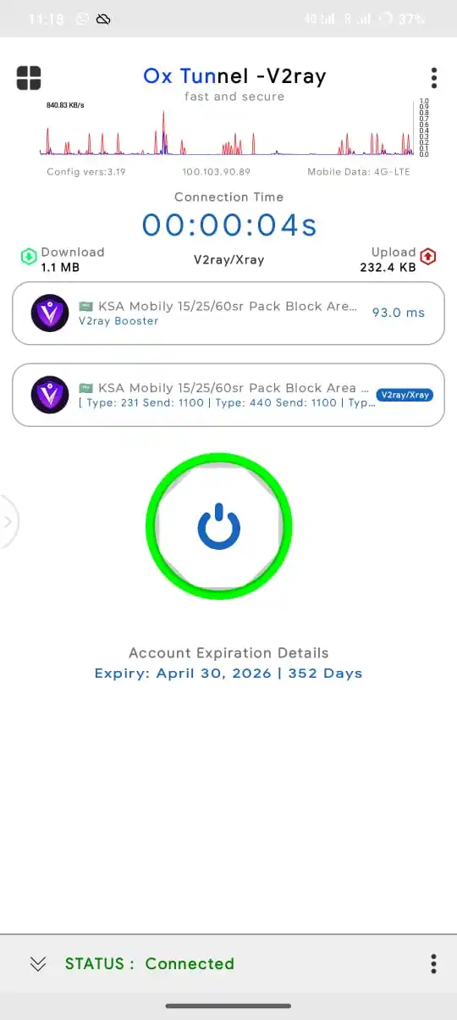Expand the log panel with the double chevron
The width and height of the screenshot is (457, 1020).
click(x=37, y=963)
